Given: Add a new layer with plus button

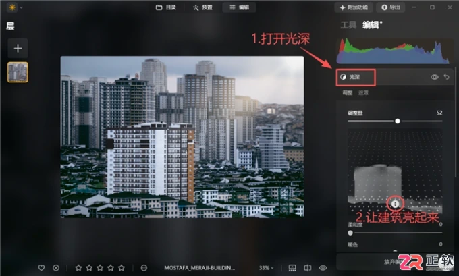Looking at the screenshot, I should [x=18, y=48].
